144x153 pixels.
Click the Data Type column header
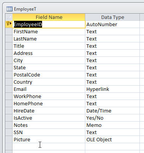pos(113,17)
